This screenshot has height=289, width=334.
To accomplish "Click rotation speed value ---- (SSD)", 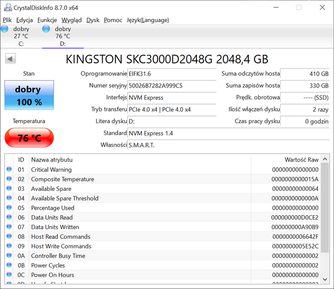I will tap(305, 98).
